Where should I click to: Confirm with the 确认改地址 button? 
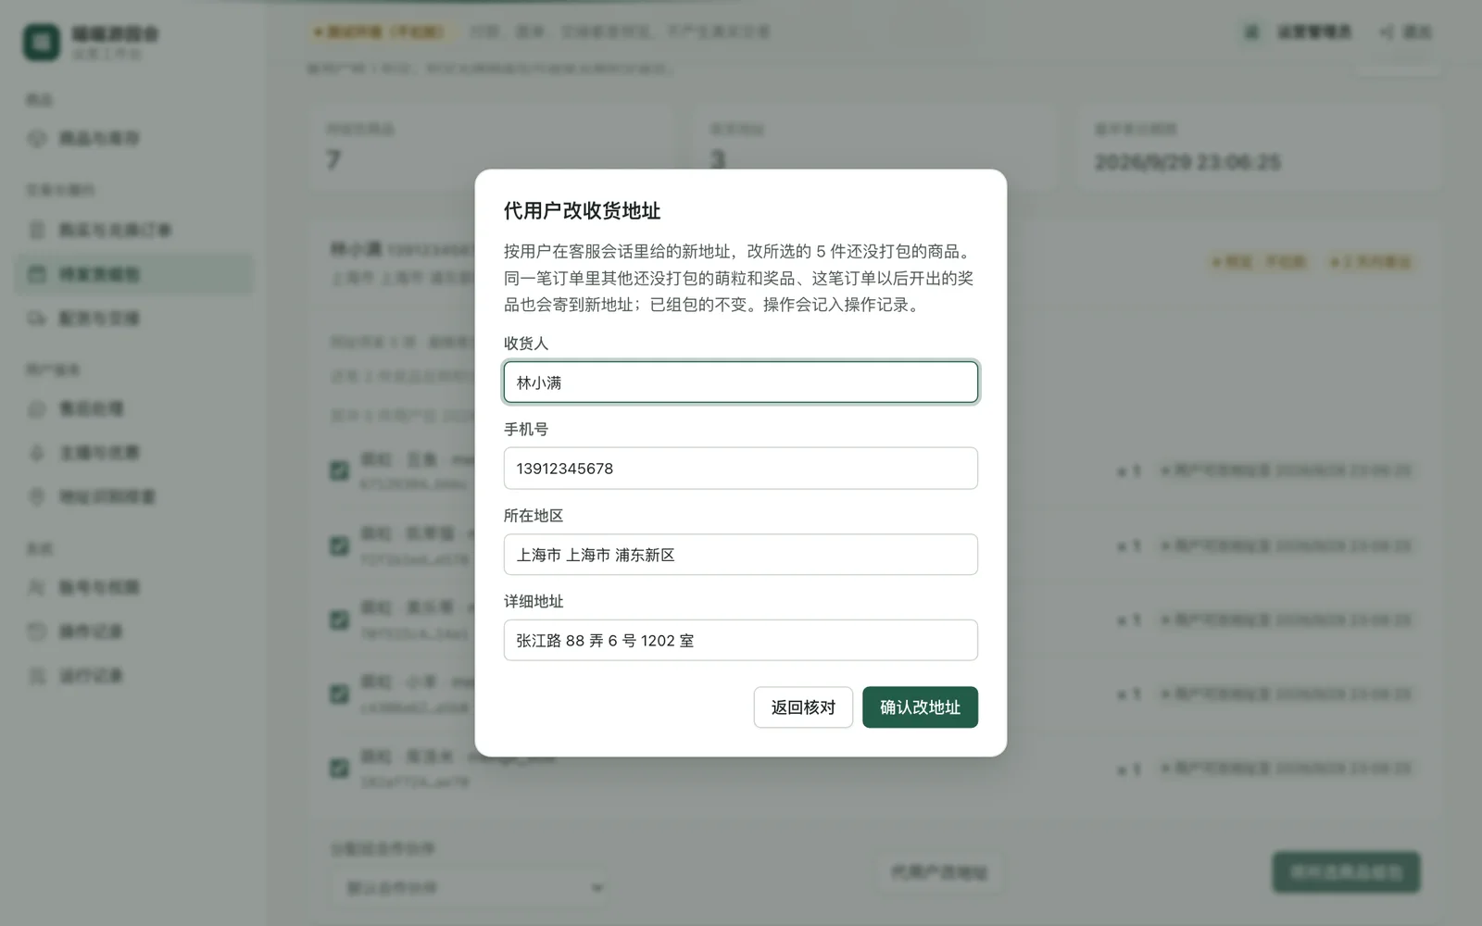(x=920, y=707)
